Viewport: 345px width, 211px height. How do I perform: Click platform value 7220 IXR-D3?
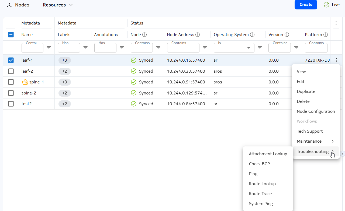pos(317,60)
